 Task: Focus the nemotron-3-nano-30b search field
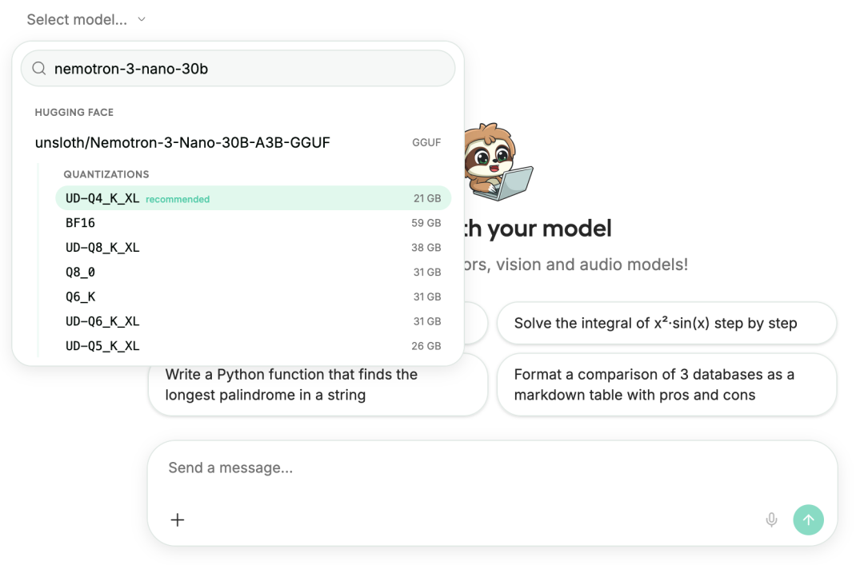point(238,68)
